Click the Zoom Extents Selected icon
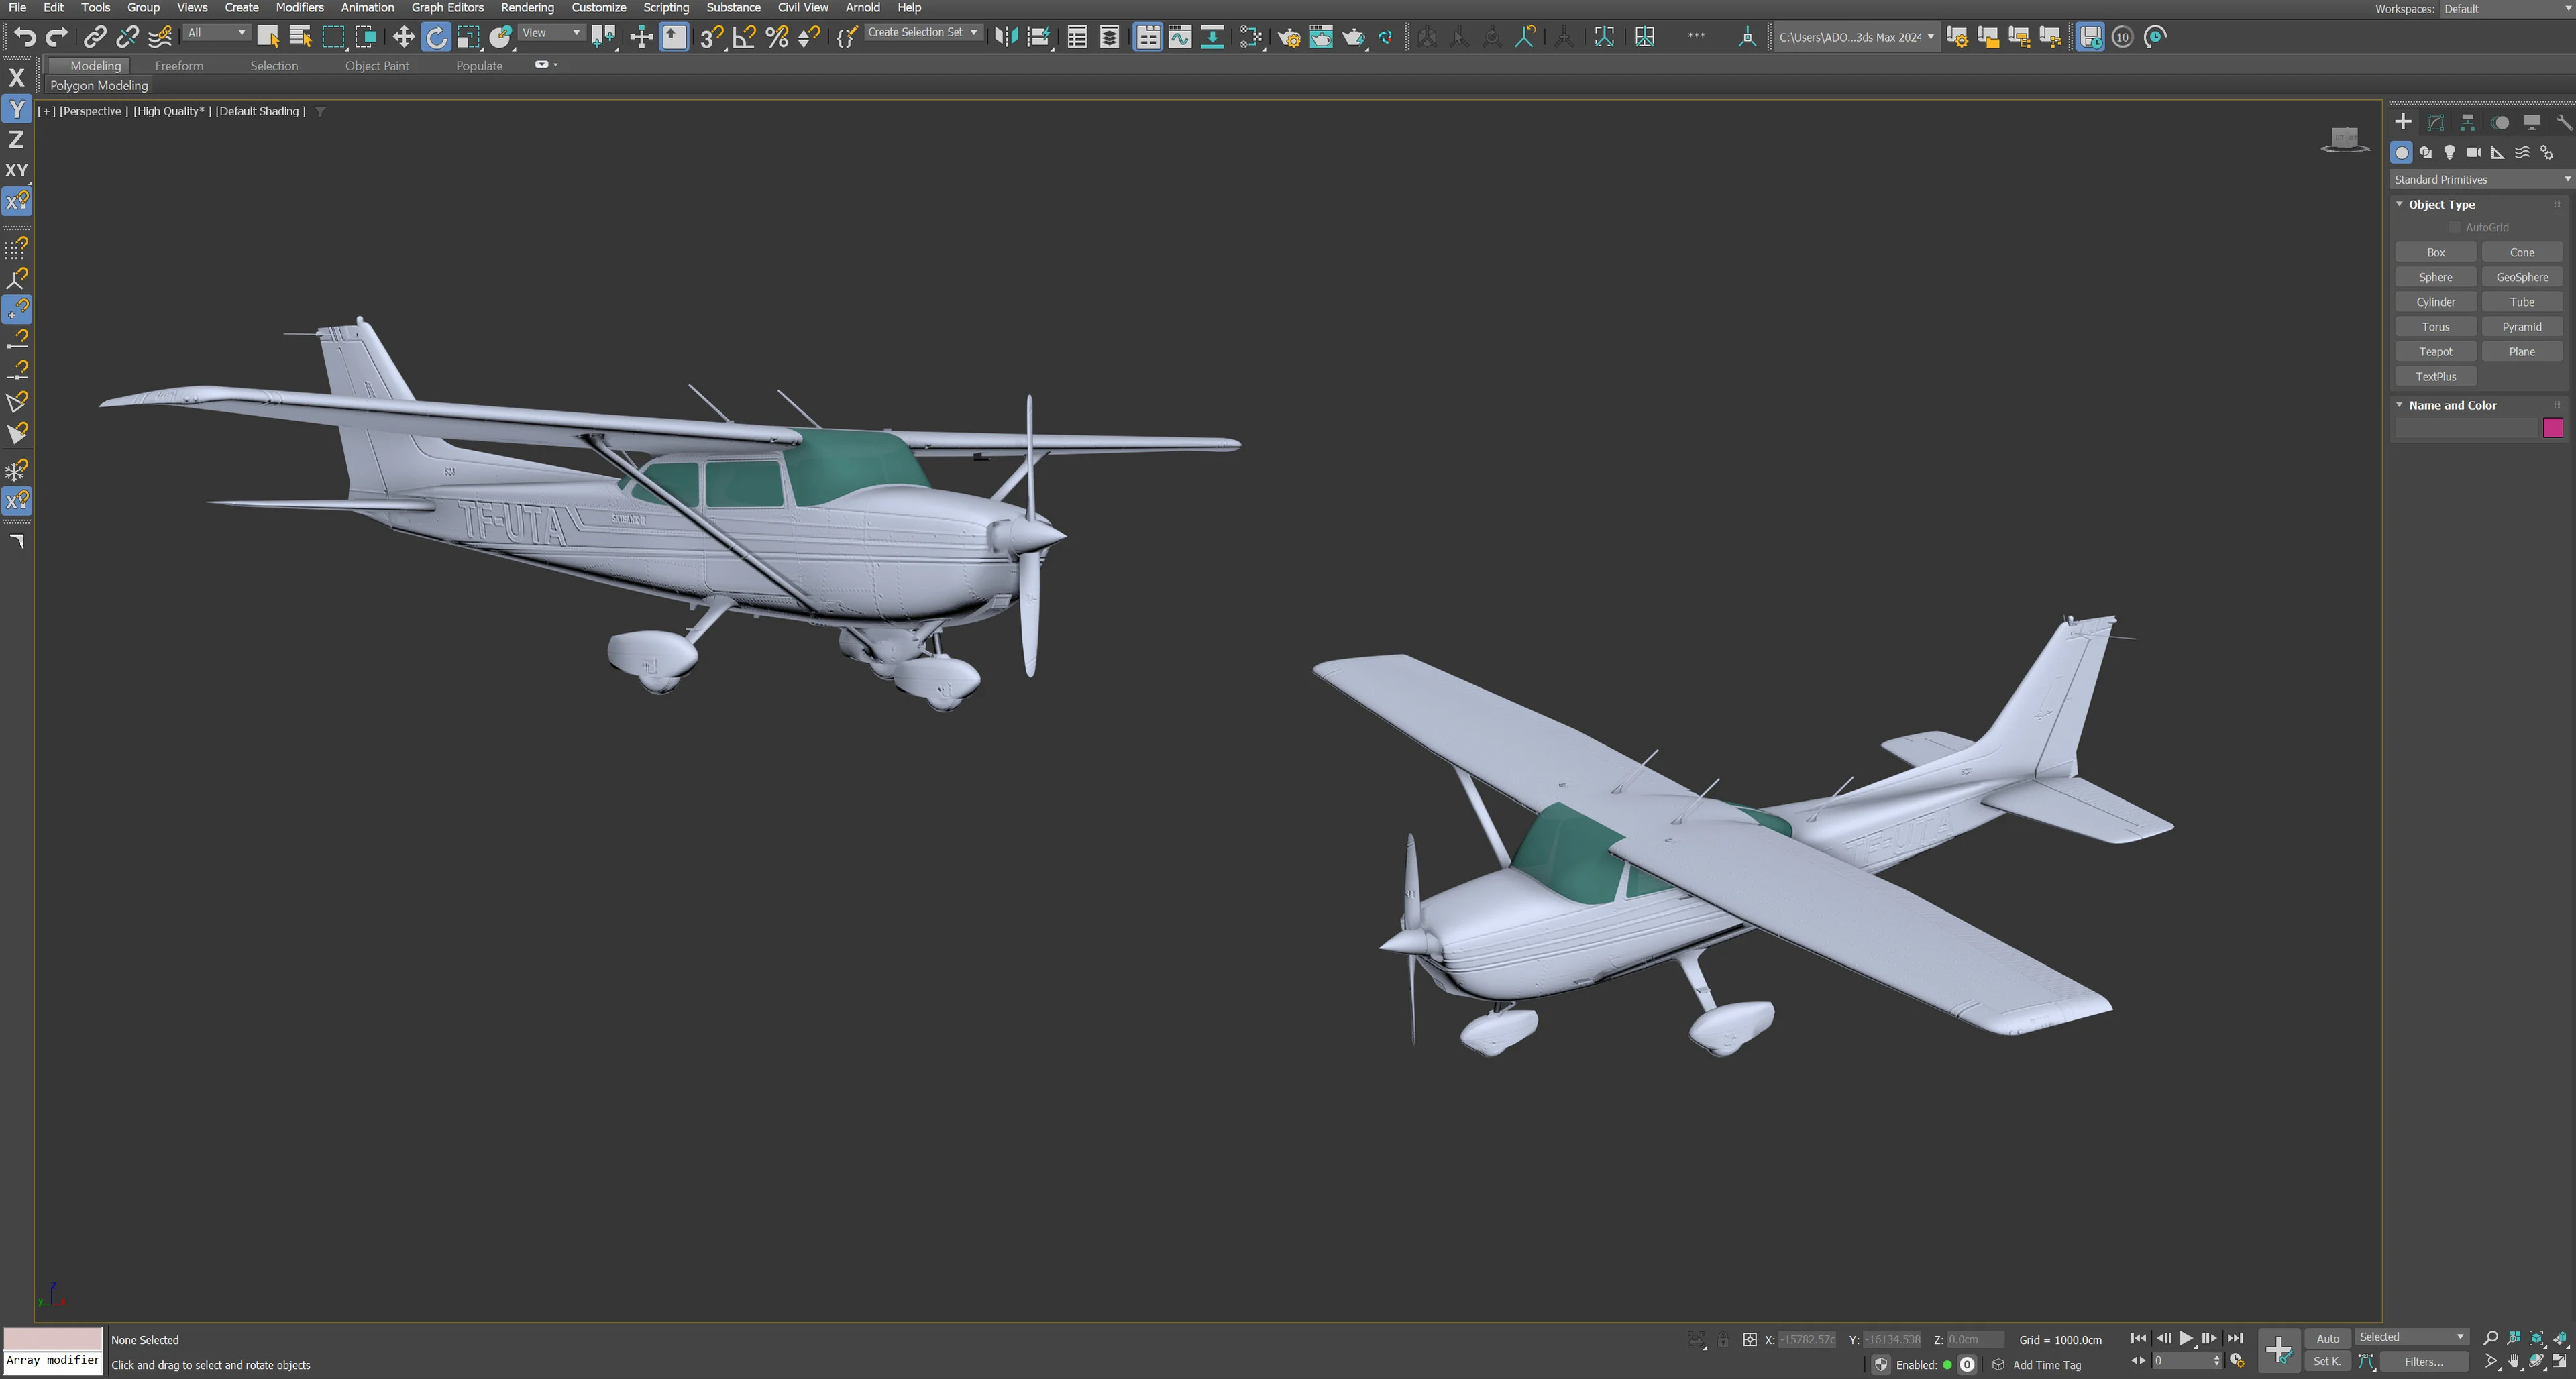Image resolution: width=2576 pixels, height=1379 pixels. pos(2536,1338)
